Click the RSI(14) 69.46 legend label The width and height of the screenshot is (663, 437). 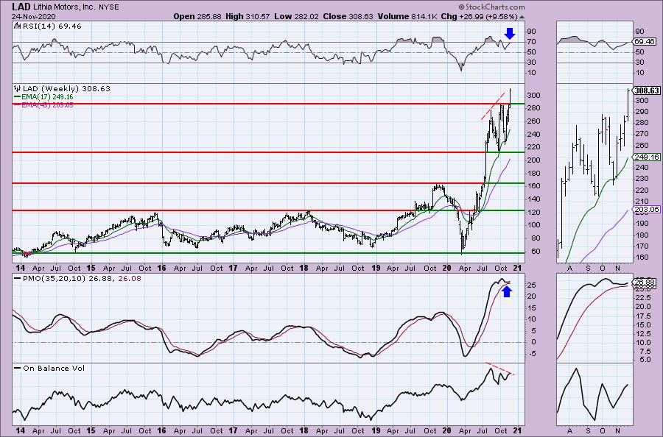pos(52,26)
